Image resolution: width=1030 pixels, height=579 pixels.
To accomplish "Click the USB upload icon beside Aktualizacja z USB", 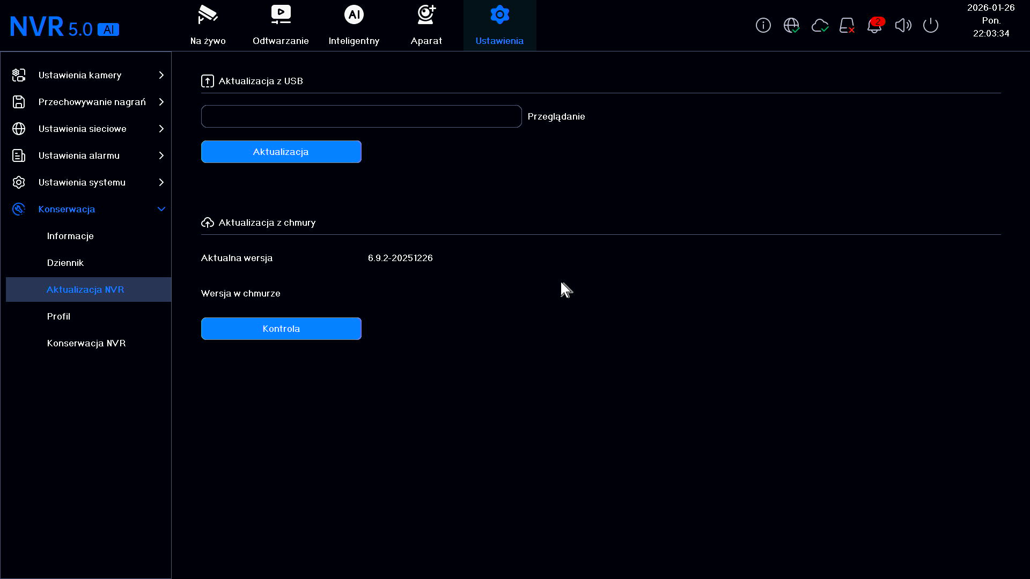I will tap(208, 81).
